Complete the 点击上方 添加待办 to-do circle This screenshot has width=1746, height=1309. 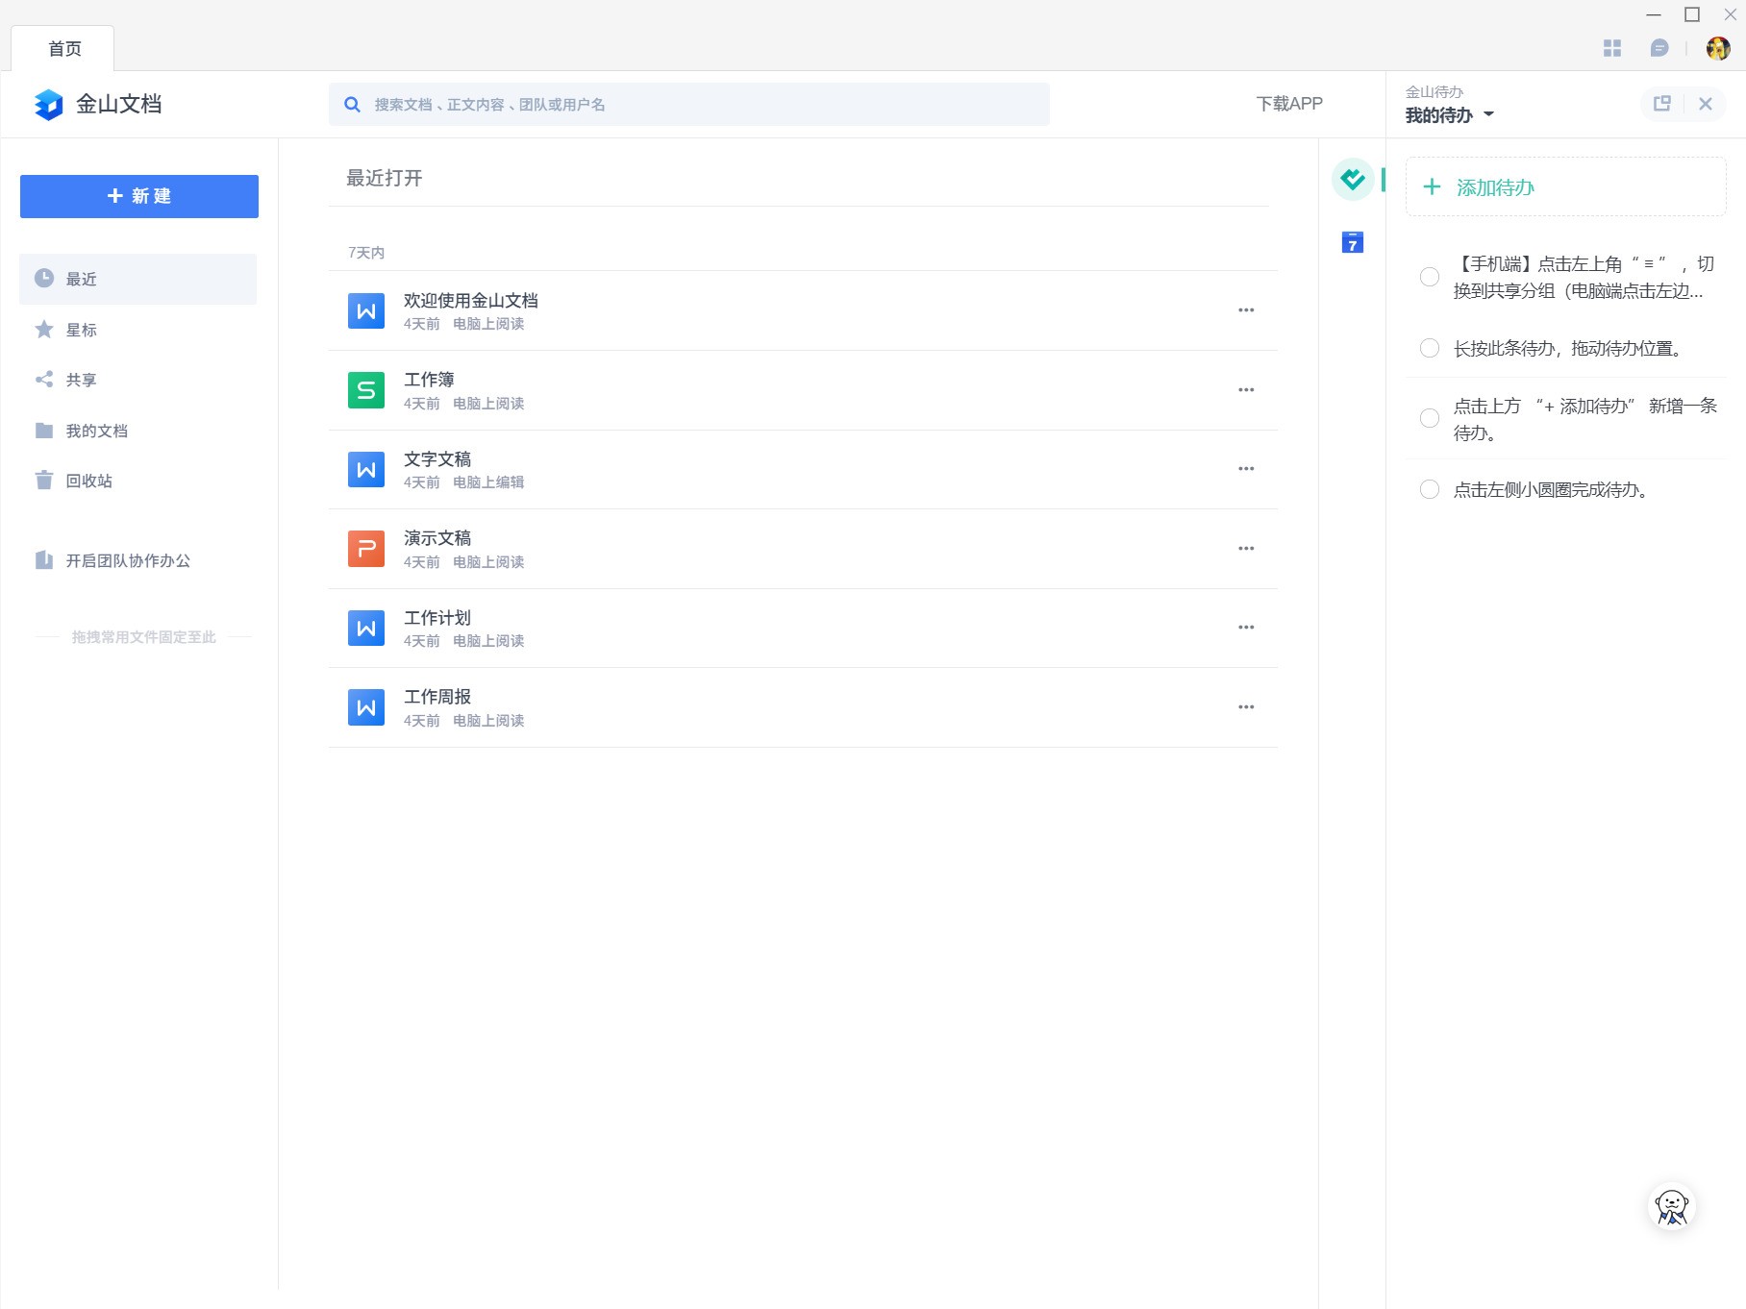coord(1430,418)
